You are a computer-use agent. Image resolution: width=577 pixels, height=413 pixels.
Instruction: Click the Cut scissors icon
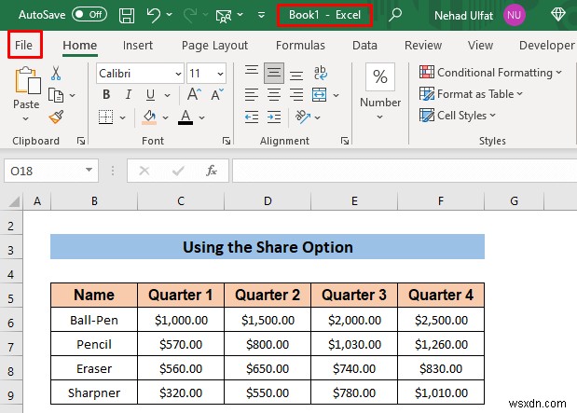(x=56, y=74)
